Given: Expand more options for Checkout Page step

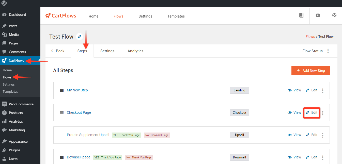Looking at the screenshot, I should click(x=323, y=113).
